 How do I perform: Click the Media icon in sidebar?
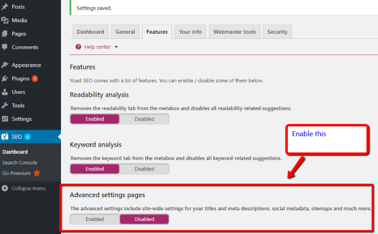tap(5, 20)
